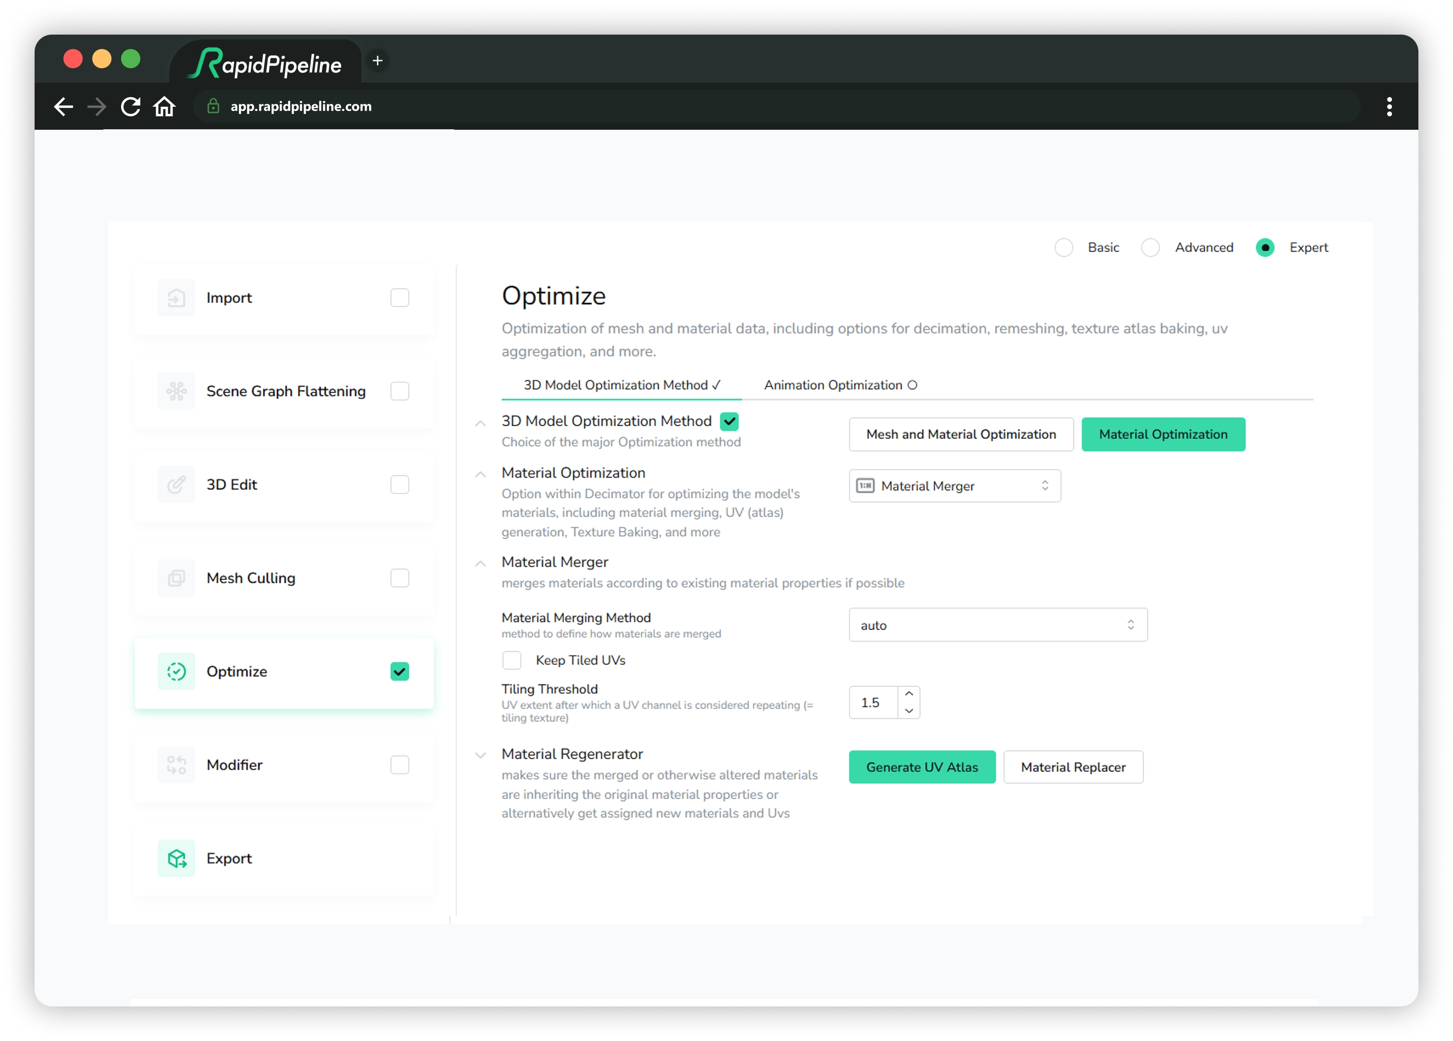
Task: Select Generate UV Atlas button
Action: point(923,767)
